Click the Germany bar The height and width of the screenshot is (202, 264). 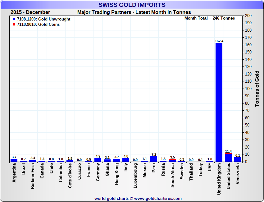pyautogui.click(x=98, y=160)
